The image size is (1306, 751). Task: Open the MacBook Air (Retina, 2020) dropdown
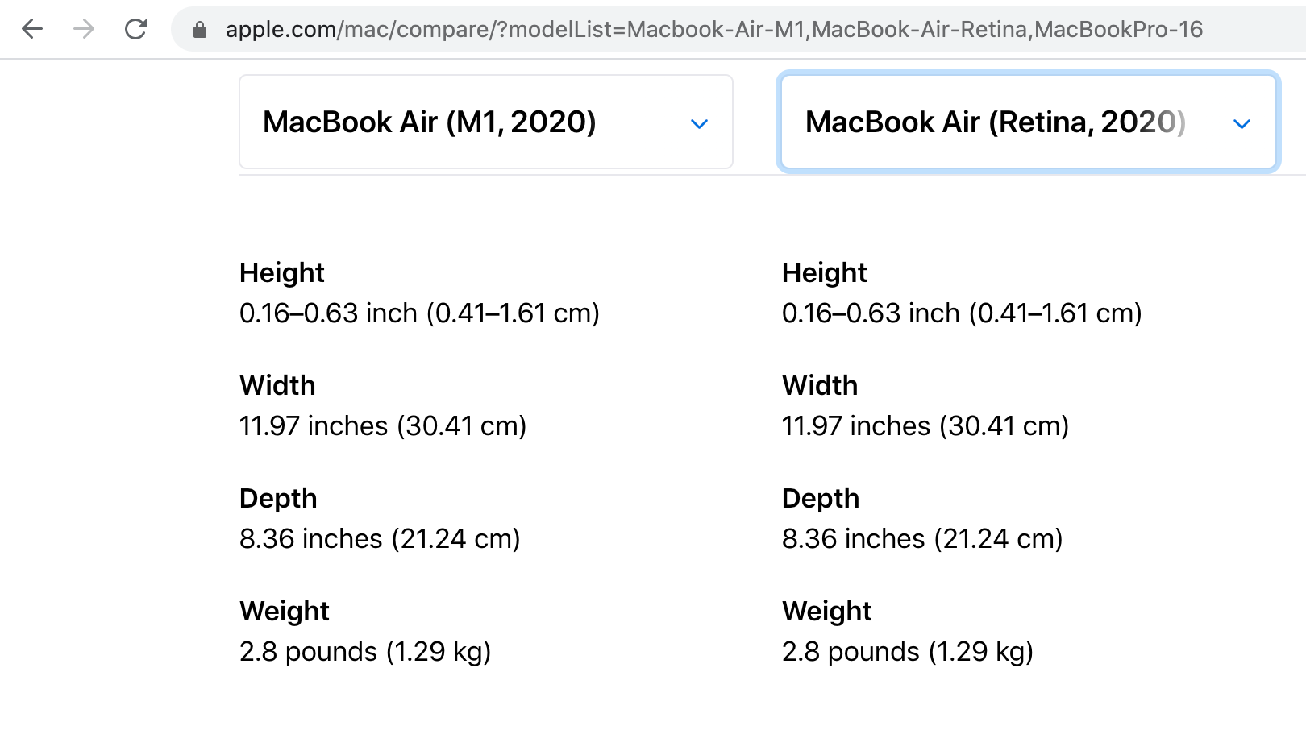(995, 122)
